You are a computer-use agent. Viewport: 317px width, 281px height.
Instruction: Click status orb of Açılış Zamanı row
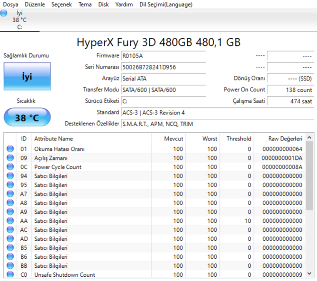pyautogui.click(x=10, y=158)
